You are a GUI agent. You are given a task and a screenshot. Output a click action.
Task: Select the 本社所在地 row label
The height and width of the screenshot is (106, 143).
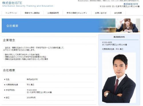pos(10,90)
